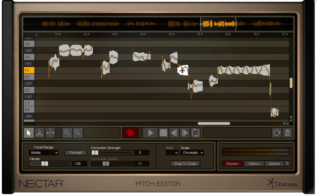Stop playback with the stop button

[x=163, y=133]
